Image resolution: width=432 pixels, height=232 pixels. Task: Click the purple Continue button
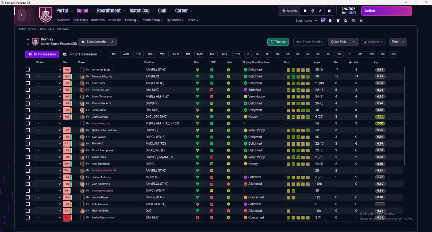pyautogui.click(x=386, y=11)
